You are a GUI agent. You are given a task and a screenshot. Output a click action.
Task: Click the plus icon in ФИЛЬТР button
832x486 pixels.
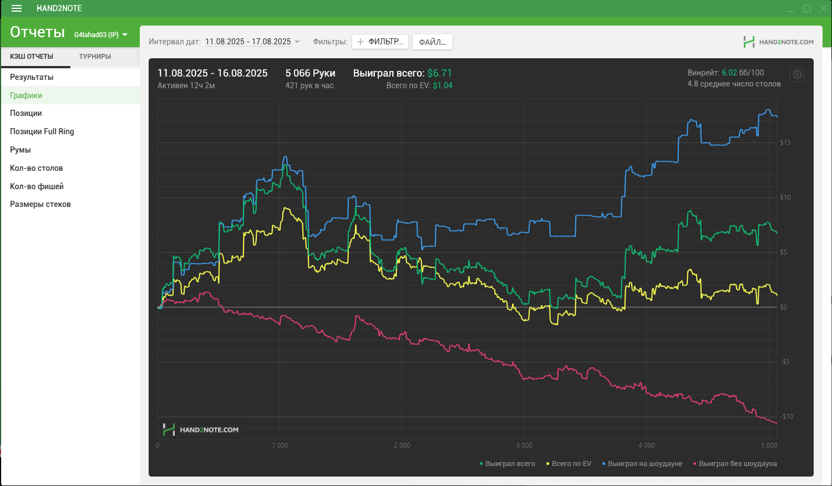pyautogui.click(x=361, y=42)
